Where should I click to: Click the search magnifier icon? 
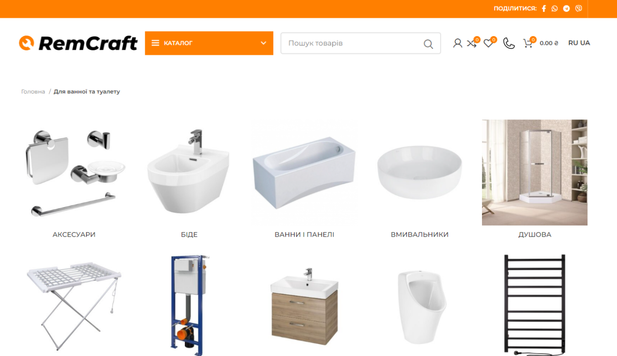[428, 44]
